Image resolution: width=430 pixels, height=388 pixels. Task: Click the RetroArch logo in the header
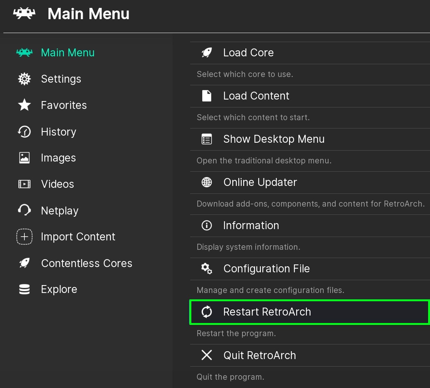click(x=24, y=14)
